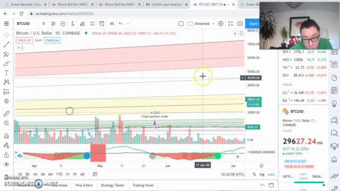Select the zoom in tool
Screen dimensions: 340x191
pyautogui.click(x=6, y=123)
